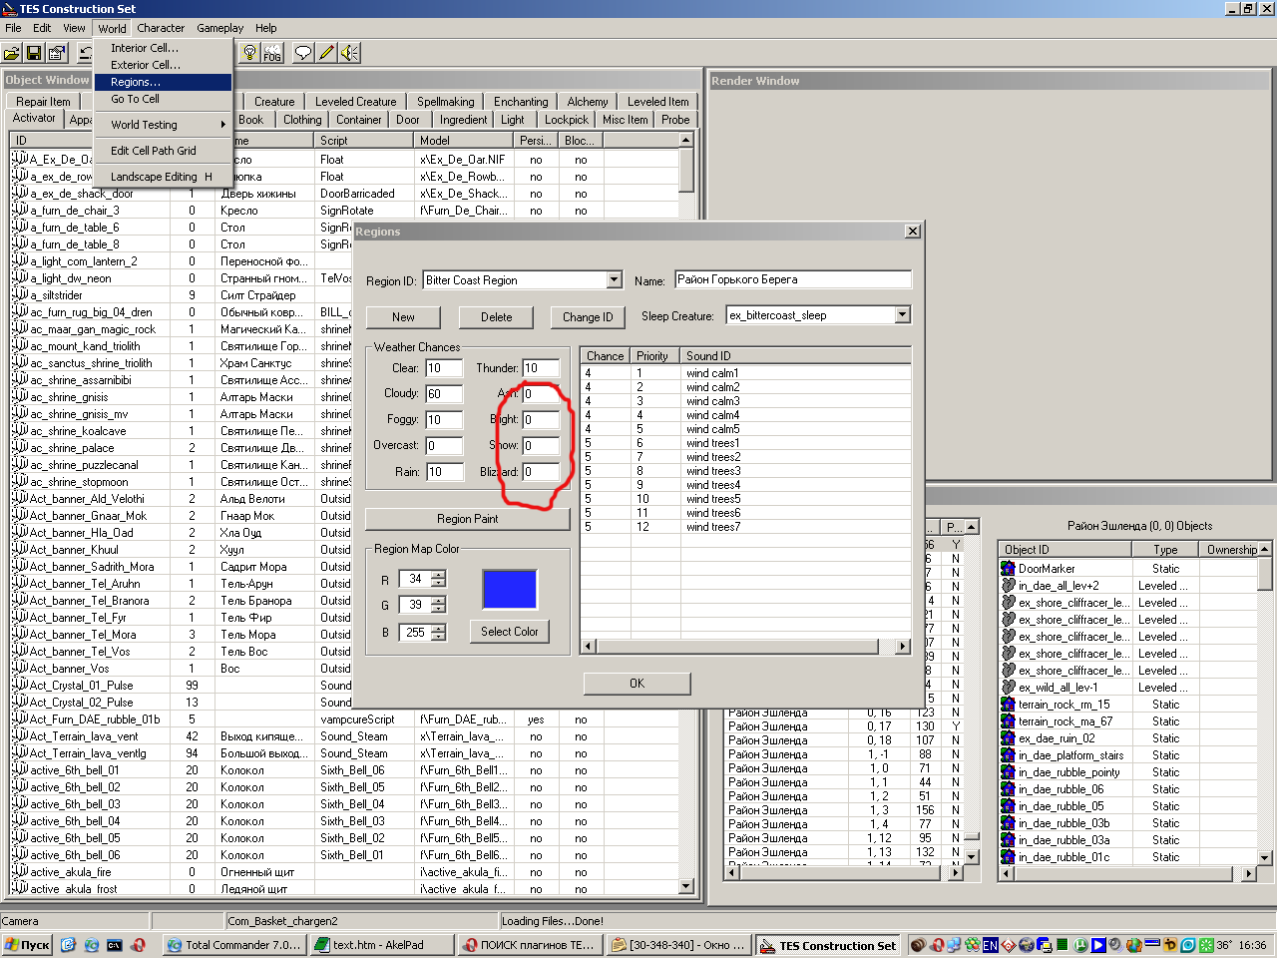1277x958 pixels.
Task: Click OK in the Regions dialog
Action: (638, 684)
